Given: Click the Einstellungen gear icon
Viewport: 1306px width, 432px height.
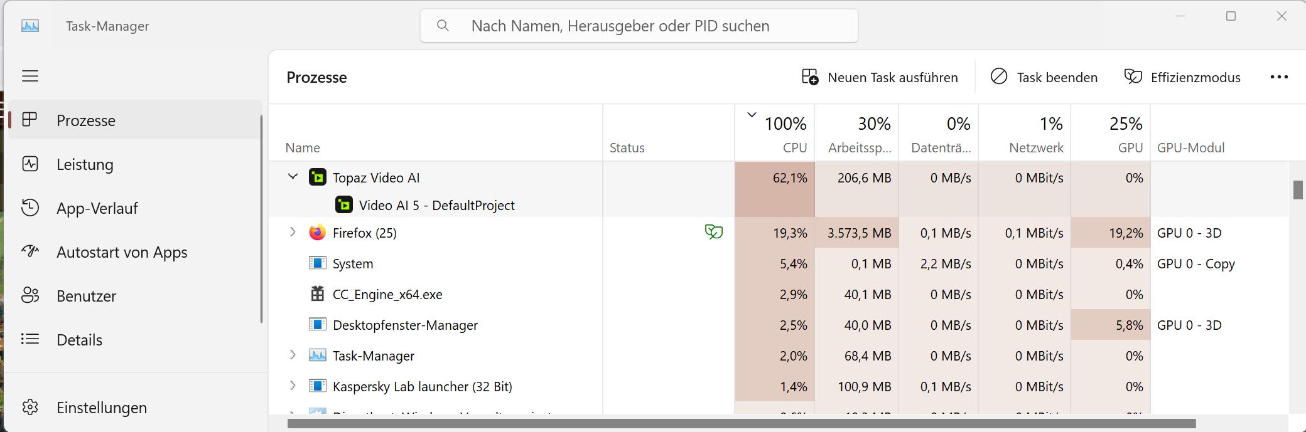Looking at the screenshot, I should point(30,408).
